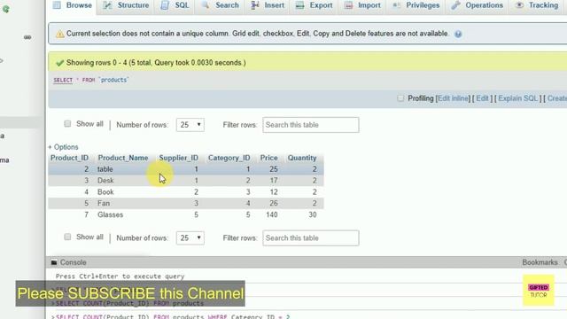Select the Import tab
Image resolution: width=567 pixels, height=319 pixels.
[x=362, y=5]
